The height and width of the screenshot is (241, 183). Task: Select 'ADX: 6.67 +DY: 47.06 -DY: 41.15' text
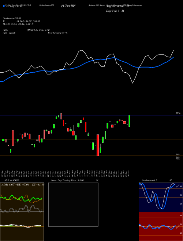point(23,184)
